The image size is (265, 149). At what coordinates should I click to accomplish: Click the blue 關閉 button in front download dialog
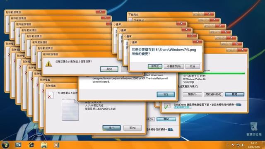point(235,94)
